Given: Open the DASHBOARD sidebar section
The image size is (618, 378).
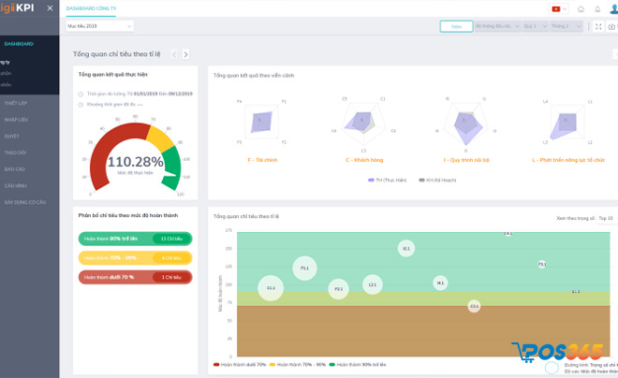Looking at the screenshot, I should click(x=19, y=44).
